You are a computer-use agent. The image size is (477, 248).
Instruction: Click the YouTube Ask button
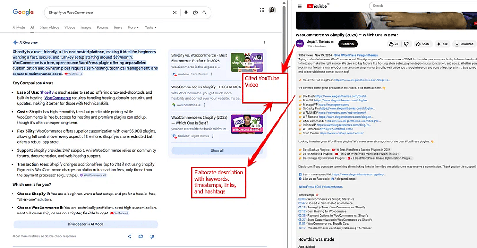click(443, 44)
